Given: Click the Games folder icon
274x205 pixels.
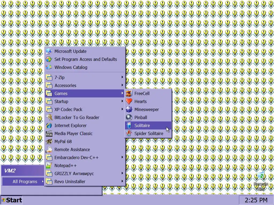Looking at the screenshot, I should [x=49, y=93].
